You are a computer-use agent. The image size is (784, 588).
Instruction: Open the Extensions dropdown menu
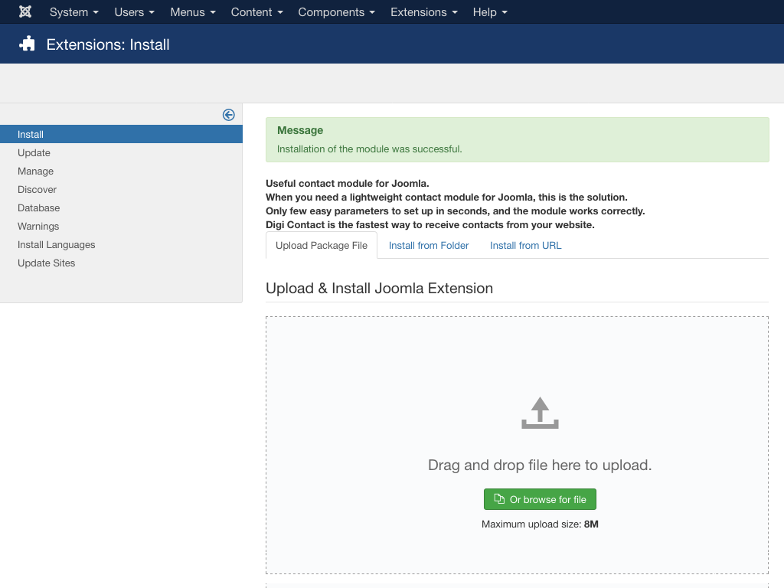[424, 12]
